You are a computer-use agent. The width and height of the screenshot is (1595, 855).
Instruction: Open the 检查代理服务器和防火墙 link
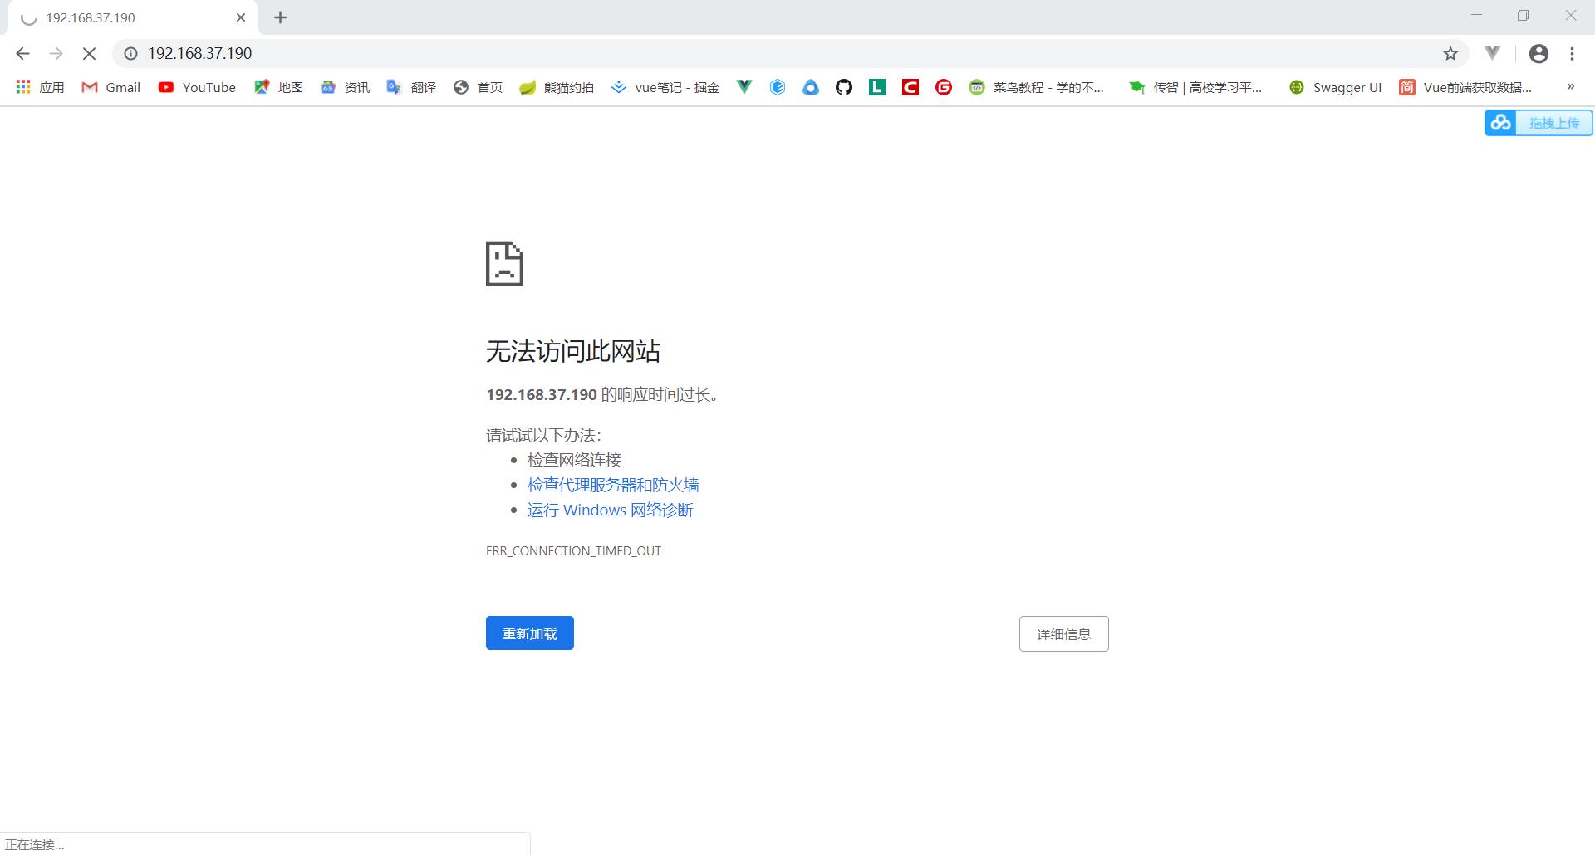point(613,485)
